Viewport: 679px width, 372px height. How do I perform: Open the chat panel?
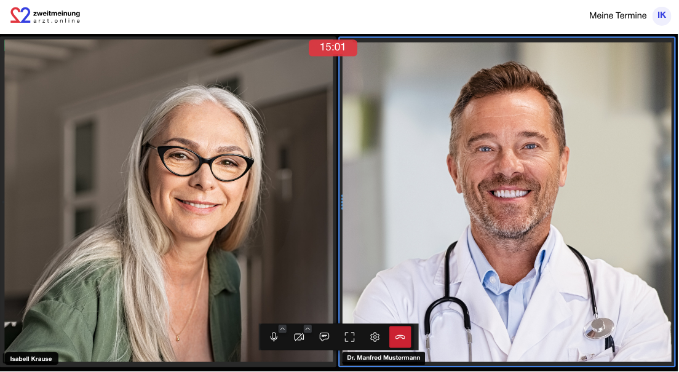coord(324,337)
